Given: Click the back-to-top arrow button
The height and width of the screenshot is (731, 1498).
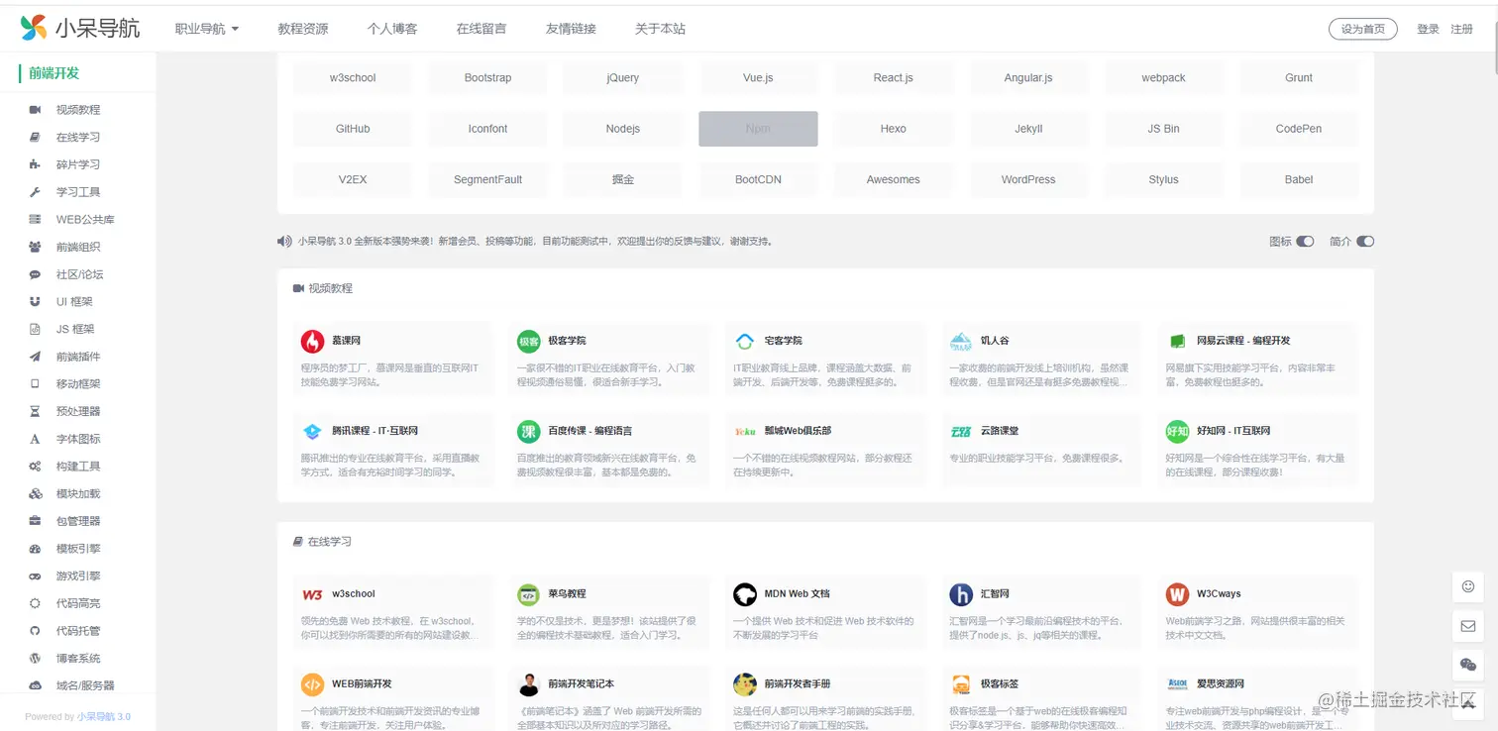Looking at the screenshot, I should tap(1468, 704).
